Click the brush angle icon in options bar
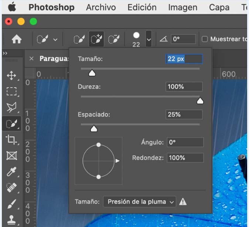 [164, 39]
